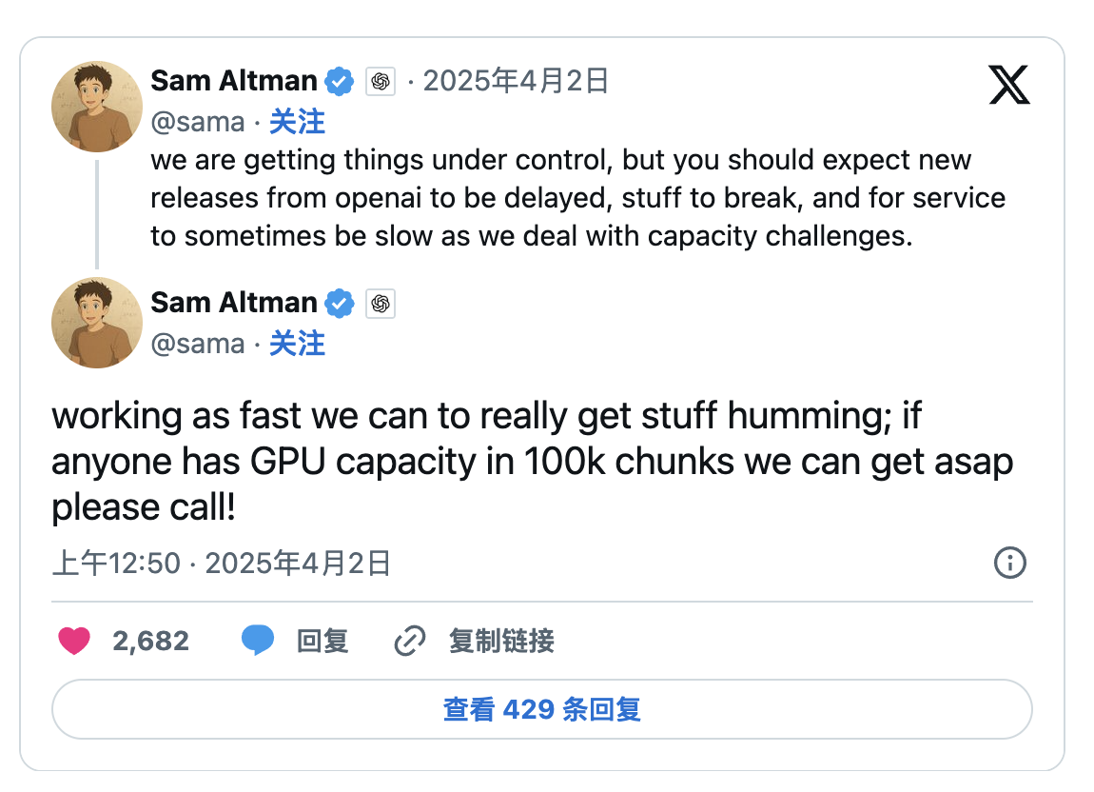The width and height of the screenshot is (1094, 792).
Task: Follow via 关注 link in the lower tweet
Action: (x=297, y=344)
